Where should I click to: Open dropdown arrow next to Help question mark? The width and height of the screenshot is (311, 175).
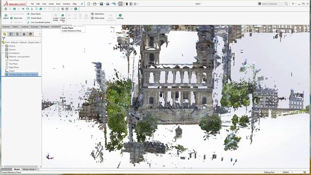[295, 4]
